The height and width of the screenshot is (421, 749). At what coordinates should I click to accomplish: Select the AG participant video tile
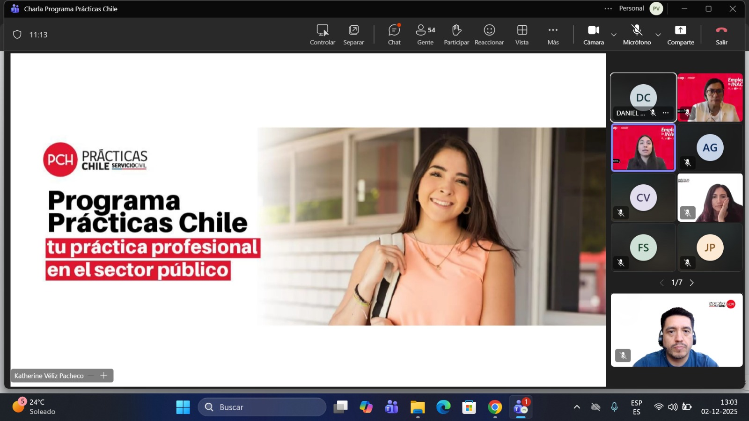coord(710,148)
